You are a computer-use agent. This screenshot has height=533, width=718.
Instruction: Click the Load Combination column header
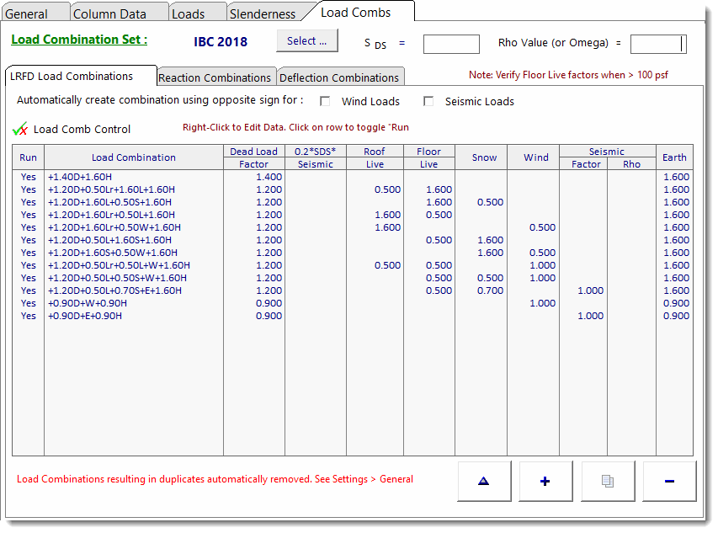tap(134, 157)
